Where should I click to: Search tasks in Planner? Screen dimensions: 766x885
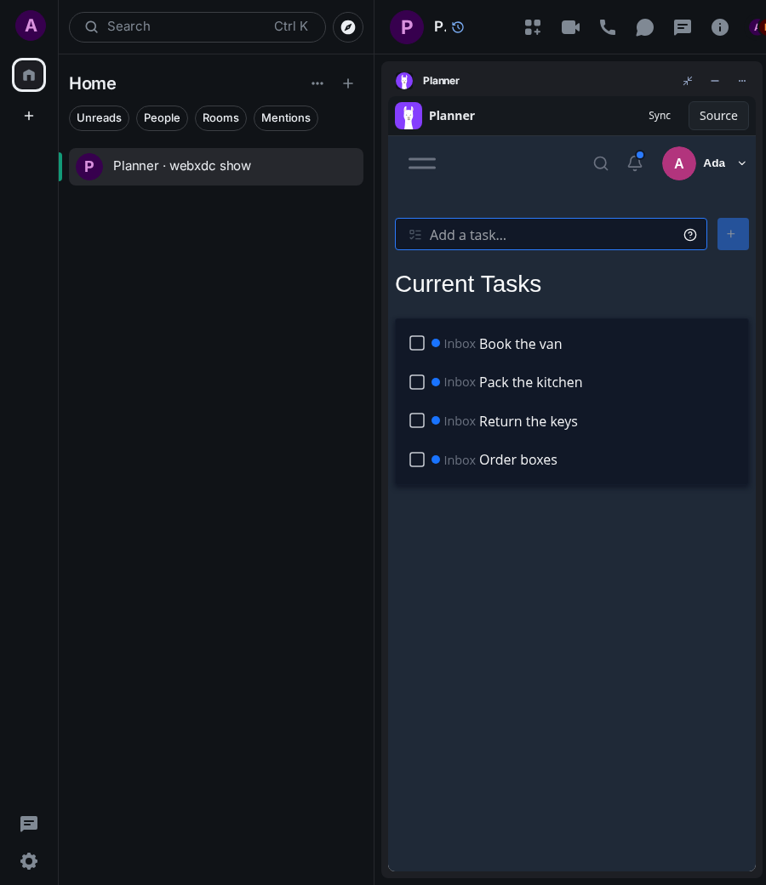(x=601, y=163)
